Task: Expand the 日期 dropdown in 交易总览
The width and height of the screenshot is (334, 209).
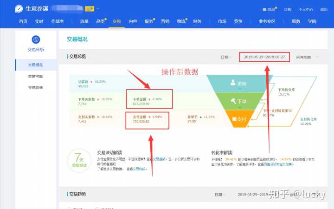Action: pos(226,57)
